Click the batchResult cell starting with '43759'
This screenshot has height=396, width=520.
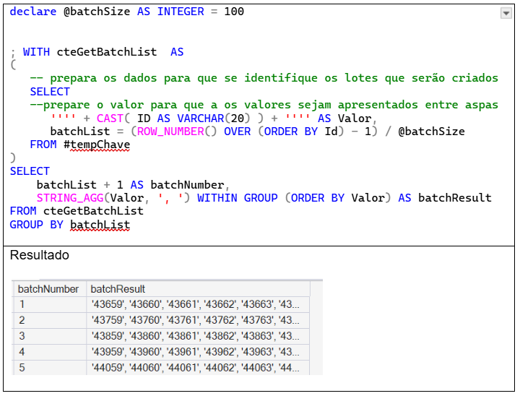coord(195,320)
